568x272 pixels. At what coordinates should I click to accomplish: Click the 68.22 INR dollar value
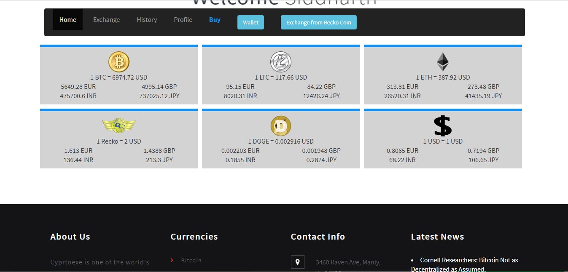402,160
